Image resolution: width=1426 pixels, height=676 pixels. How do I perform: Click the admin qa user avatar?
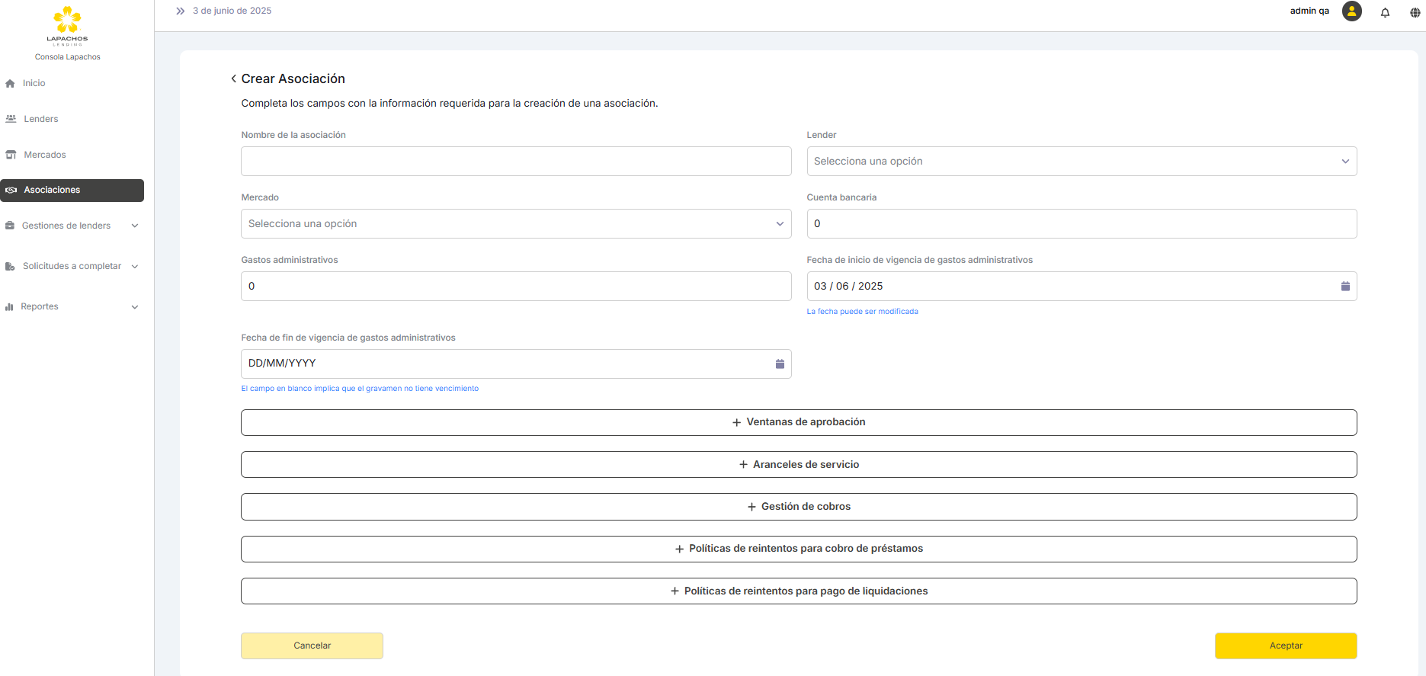coord(1351,11)
